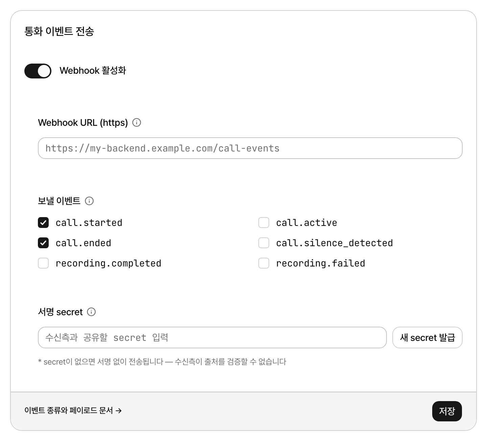Viewport: 487px width, 441px height.
Task: Enable the recording.completed checkbox
Action: [43, 263]
